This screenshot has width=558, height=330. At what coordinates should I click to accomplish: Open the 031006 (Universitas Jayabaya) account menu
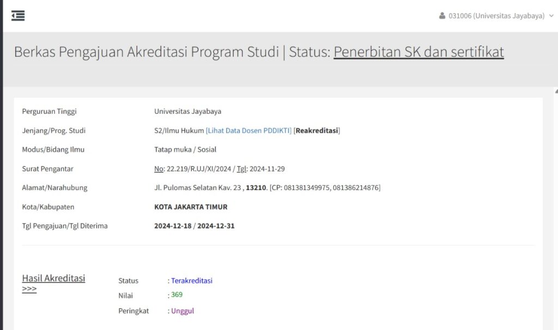pyautogui.click(x=496, y=16)
